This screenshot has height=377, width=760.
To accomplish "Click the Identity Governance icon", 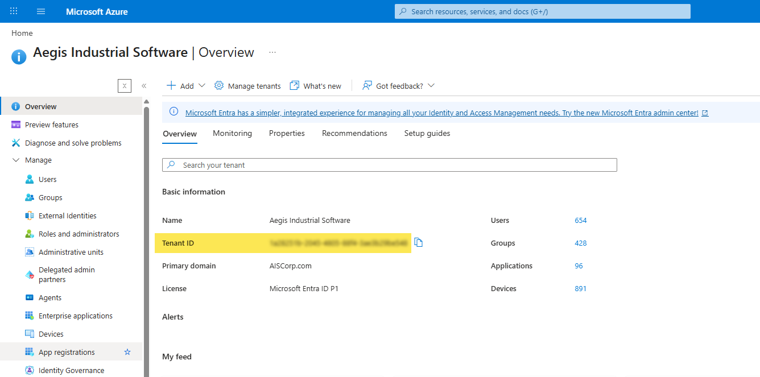I will (30, 370).
